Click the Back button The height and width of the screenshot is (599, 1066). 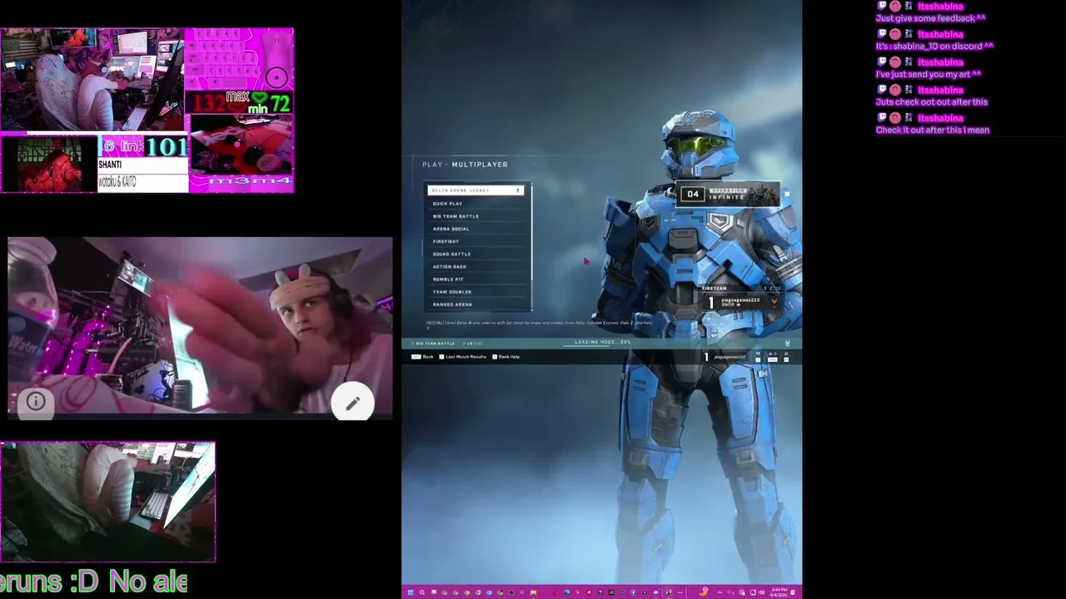point(423,357)
